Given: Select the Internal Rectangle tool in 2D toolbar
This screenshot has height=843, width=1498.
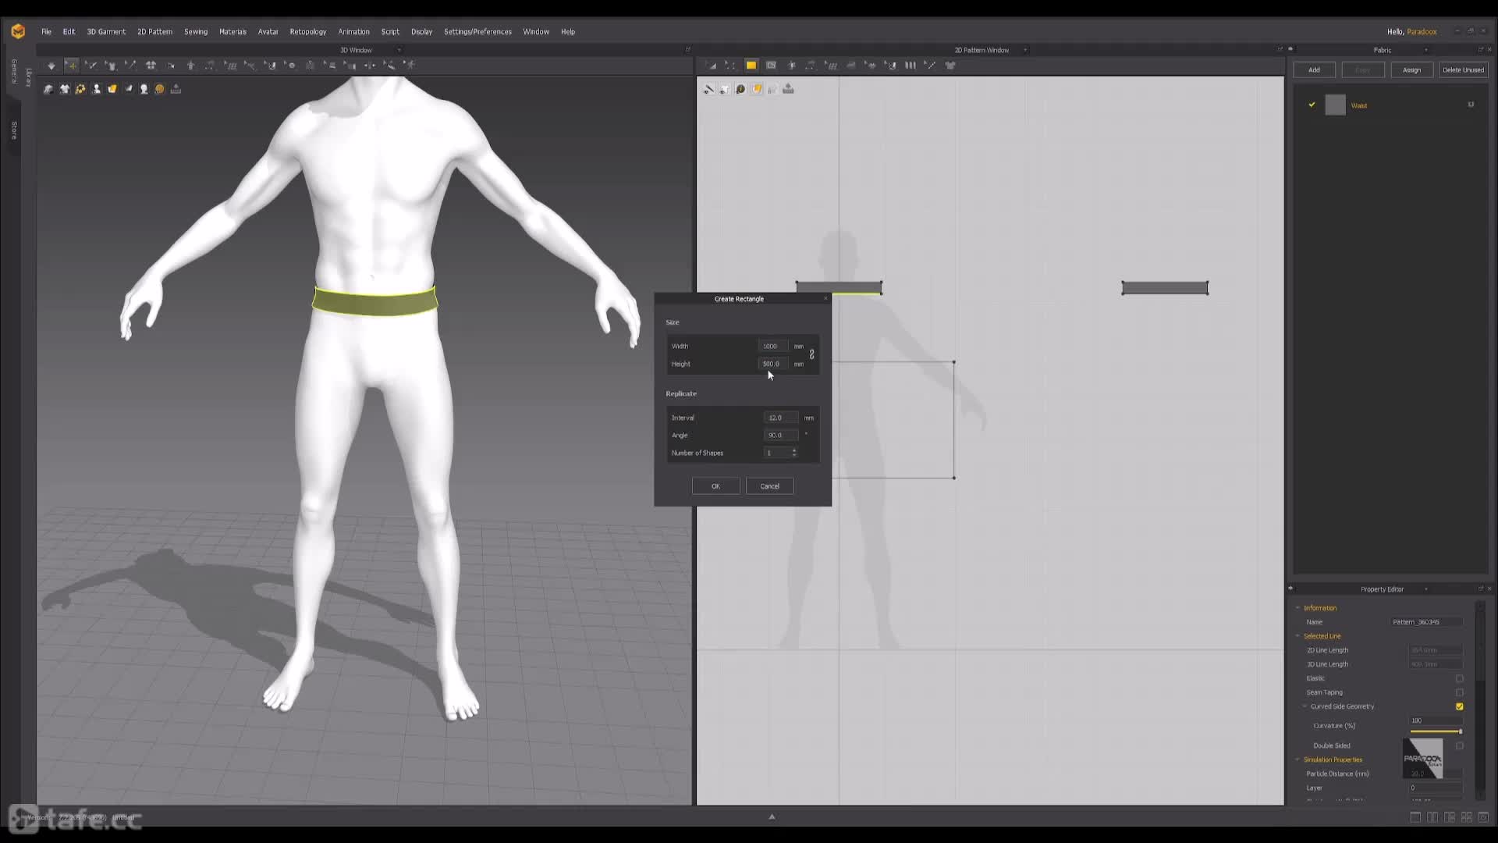Looking at the screenshot, I should pos(771,66).
